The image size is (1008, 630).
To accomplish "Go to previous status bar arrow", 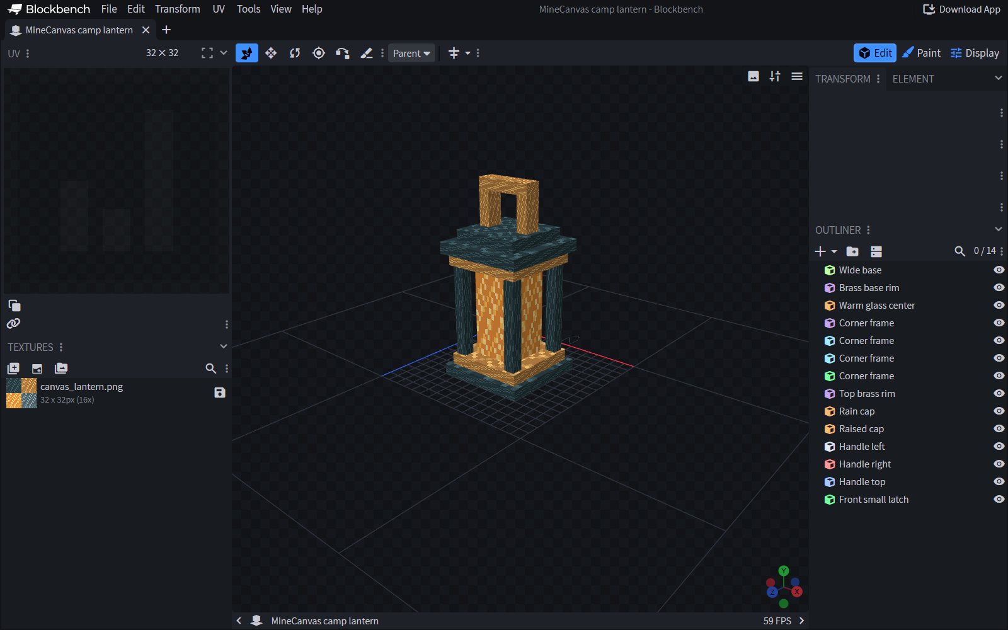I will coord(239,621).
